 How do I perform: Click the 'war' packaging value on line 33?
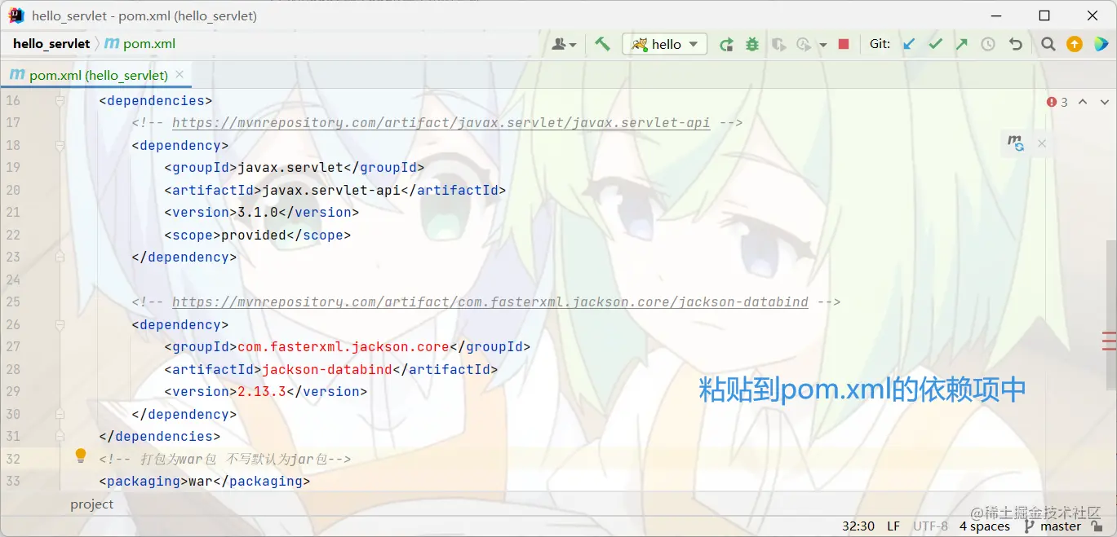pos(201,482)
